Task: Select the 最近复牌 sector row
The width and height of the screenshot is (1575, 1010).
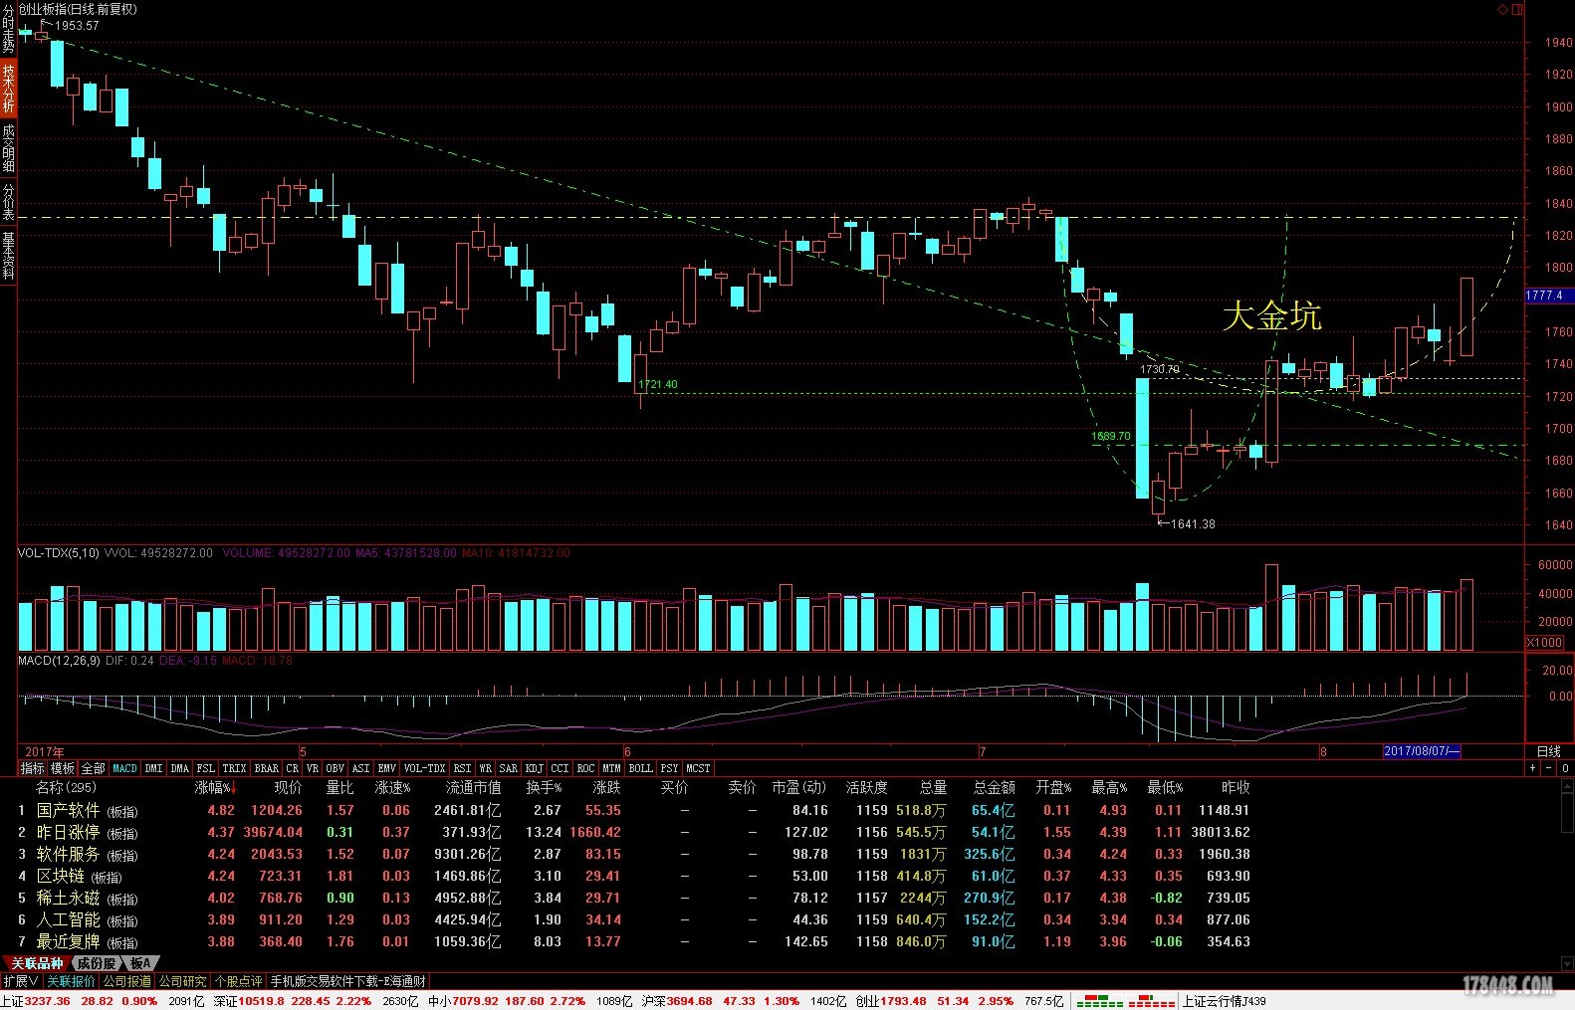Action: (637, 941)
